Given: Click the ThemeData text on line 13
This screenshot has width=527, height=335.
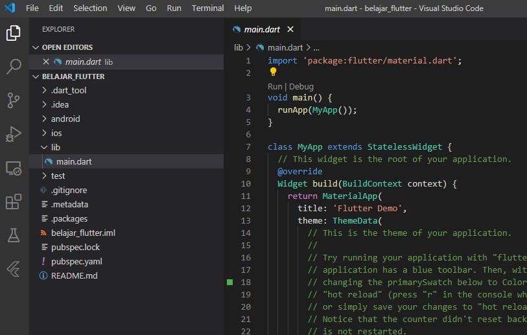Looking at the screenshot, I should (355, 221).
